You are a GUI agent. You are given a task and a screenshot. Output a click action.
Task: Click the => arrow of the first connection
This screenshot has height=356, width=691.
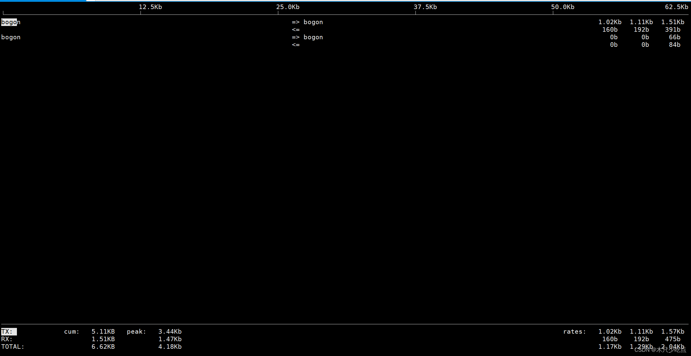(295, 22)
